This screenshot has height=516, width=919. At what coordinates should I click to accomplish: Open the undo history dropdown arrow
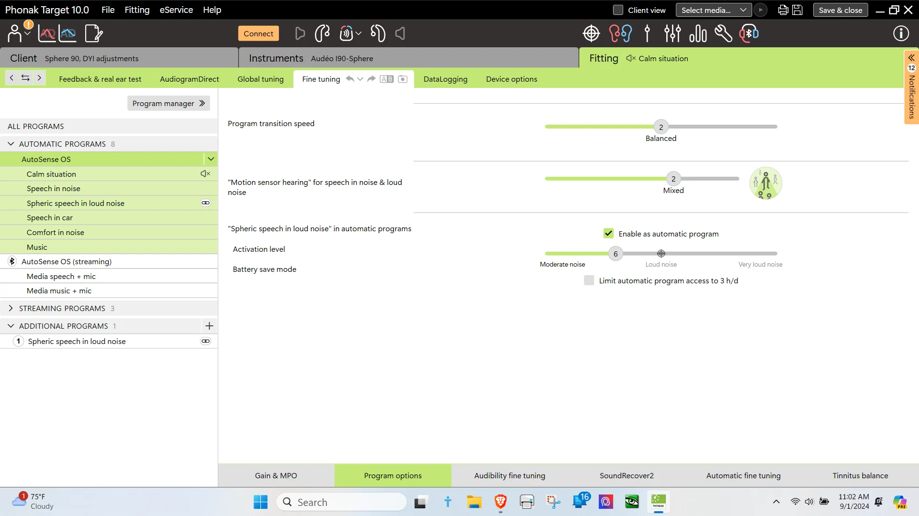360,79
